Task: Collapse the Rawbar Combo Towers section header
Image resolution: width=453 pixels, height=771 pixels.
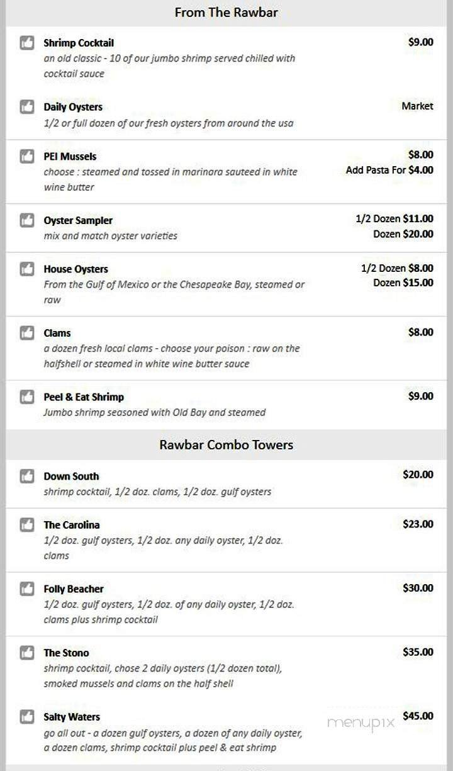Action: [x=225, y=444]
